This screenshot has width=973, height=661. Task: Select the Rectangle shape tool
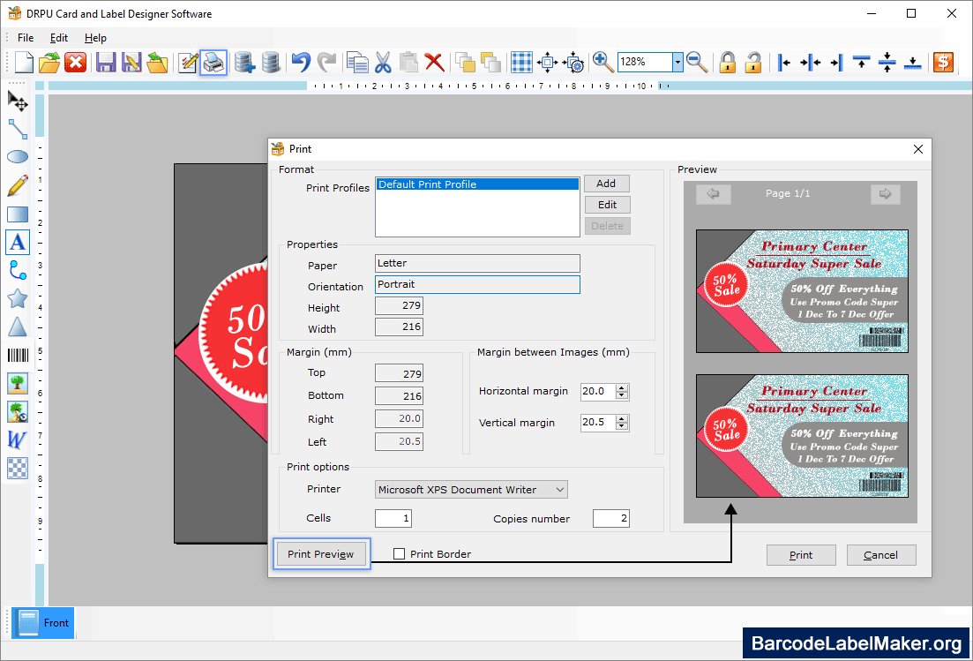pos(18,214)
